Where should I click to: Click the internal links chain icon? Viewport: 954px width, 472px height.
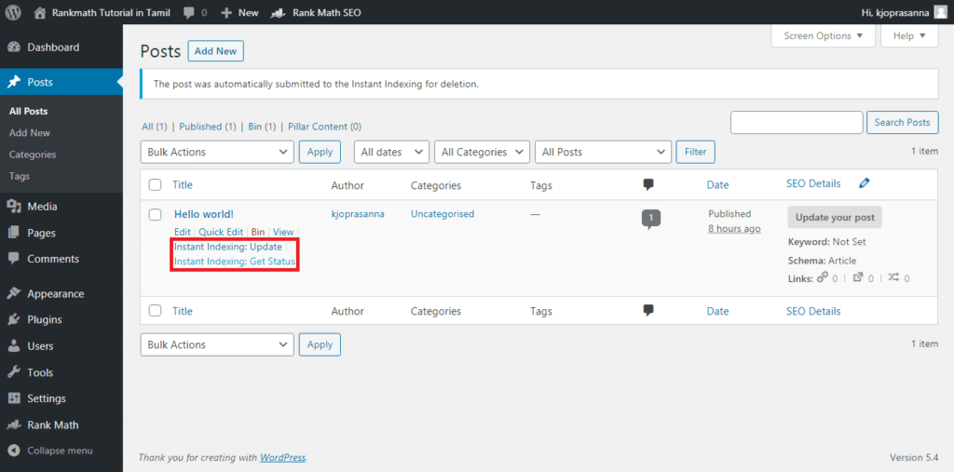[824, 277]
